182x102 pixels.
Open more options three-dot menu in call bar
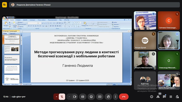[x=115, y=97]
